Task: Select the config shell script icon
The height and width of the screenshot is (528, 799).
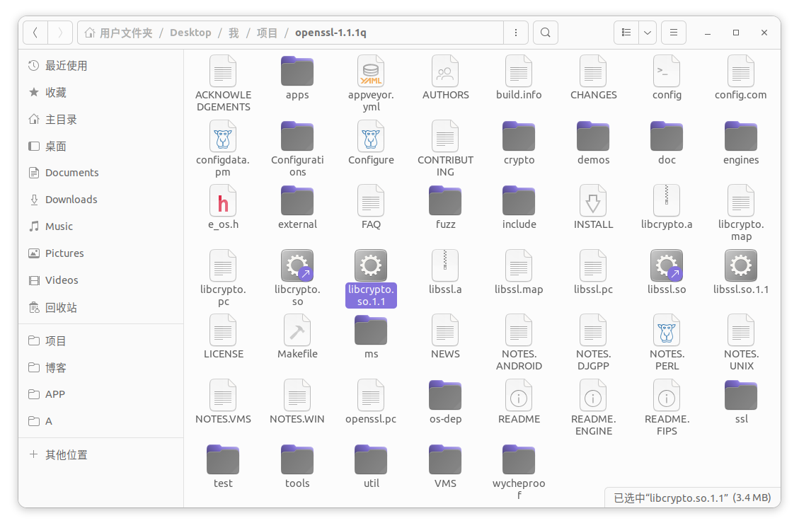Action: (x=667, y=71)
